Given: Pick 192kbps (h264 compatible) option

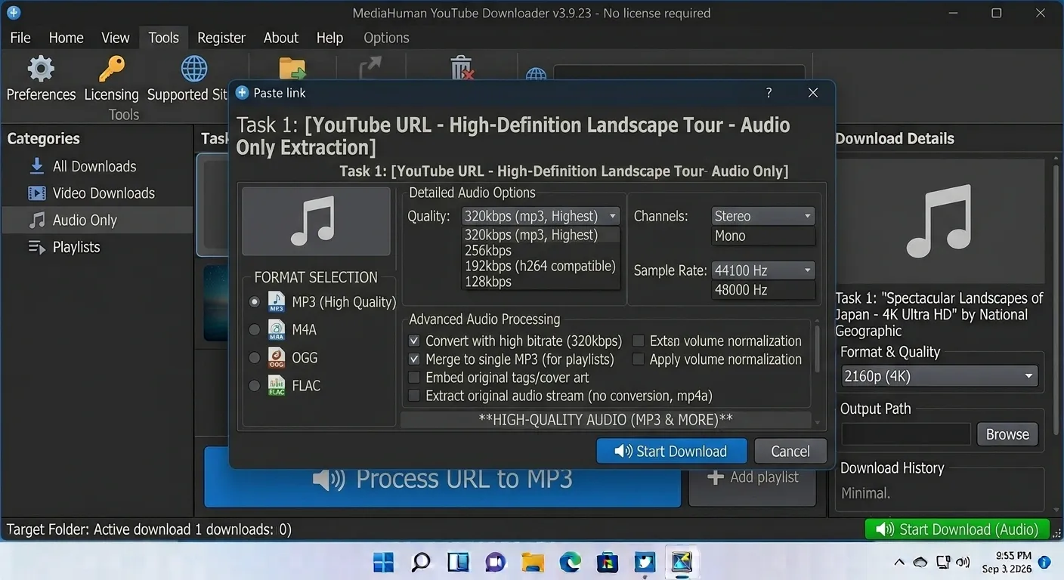Looking at the screenshot, I should click(540, 266).
